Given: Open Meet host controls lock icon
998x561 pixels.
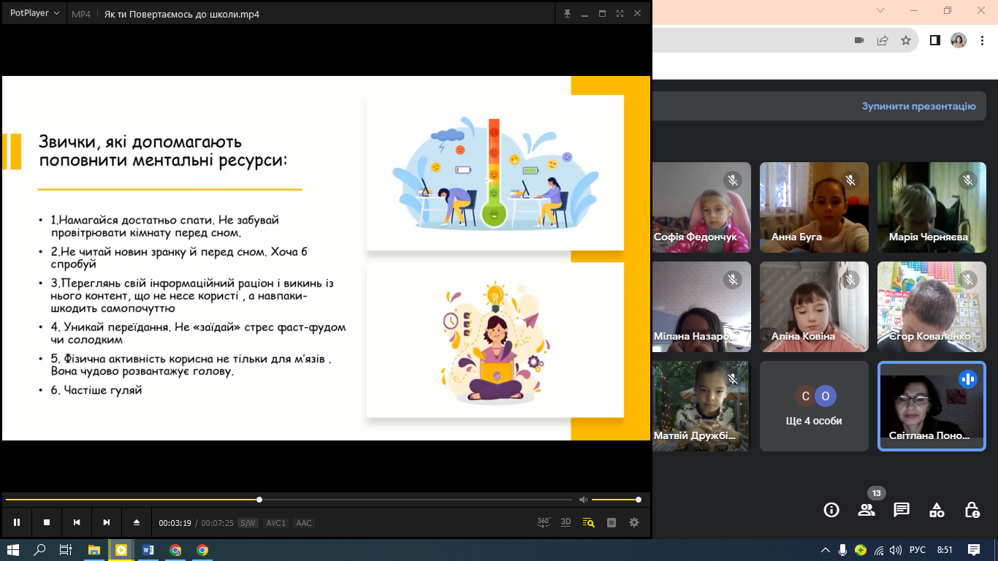Looking at the screenshot, I should click(972, 510).
